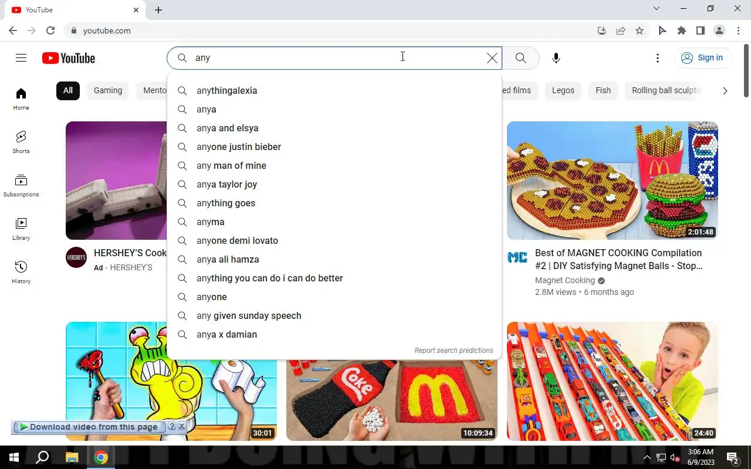Choose suggestion 'any man of mine'
Viewport: 751px width, 469px height.
click(x=334, y=165)
